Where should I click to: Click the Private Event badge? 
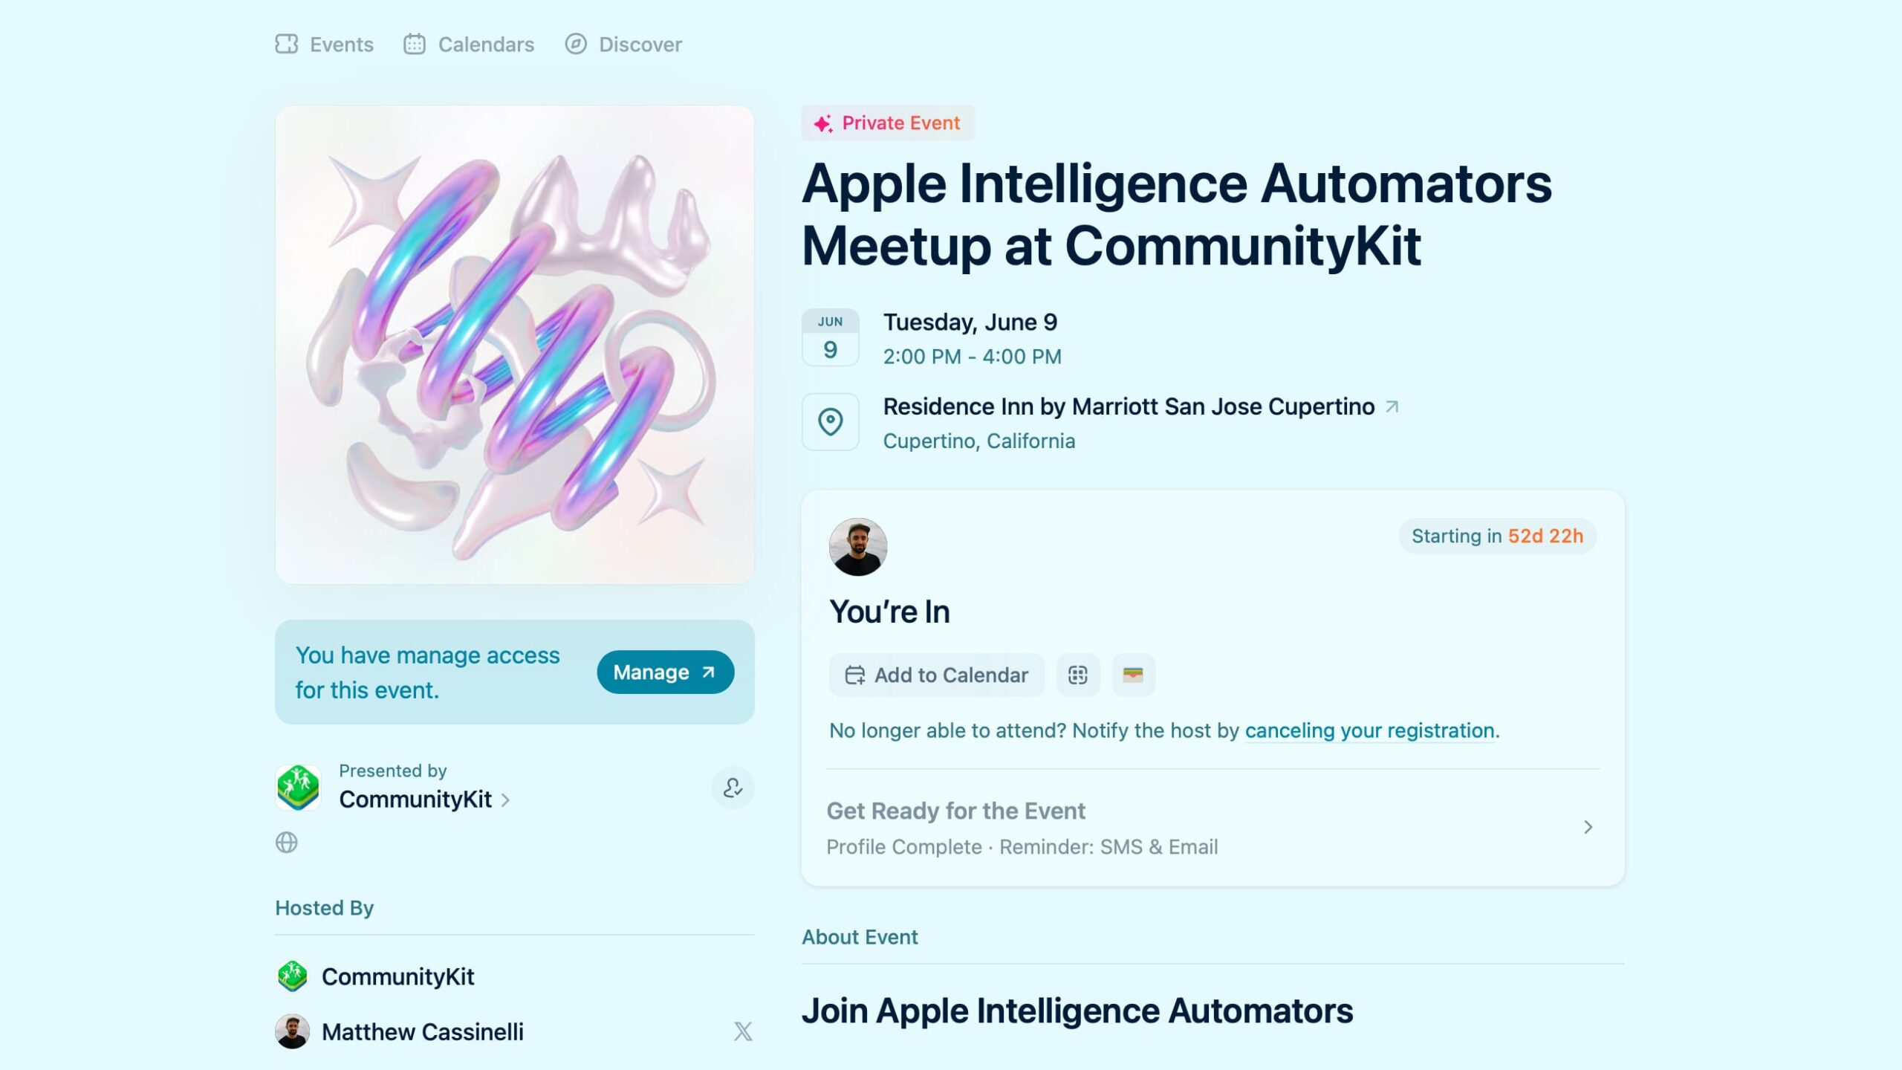coord(888,123)
